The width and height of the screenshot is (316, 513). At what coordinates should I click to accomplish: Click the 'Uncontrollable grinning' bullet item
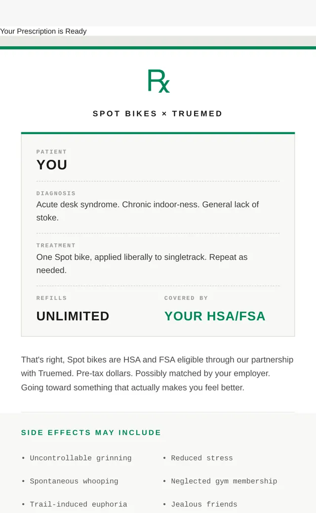tap(80, 458)
